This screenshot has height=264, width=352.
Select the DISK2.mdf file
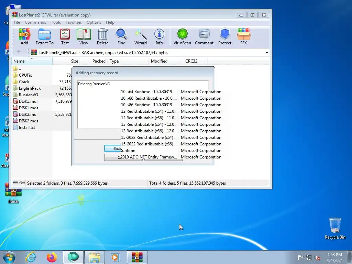[x=28, y=114]
